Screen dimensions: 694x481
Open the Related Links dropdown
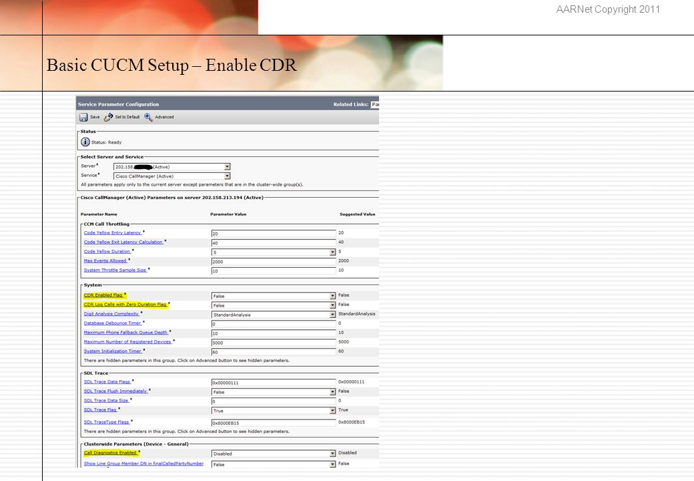point(375,104)
